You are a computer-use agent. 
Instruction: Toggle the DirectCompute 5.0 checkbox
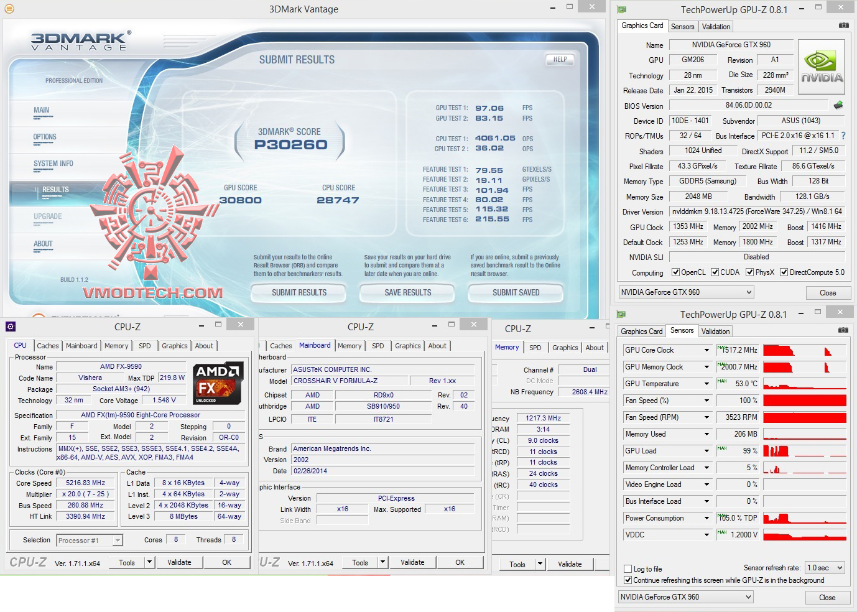(784, 272)
